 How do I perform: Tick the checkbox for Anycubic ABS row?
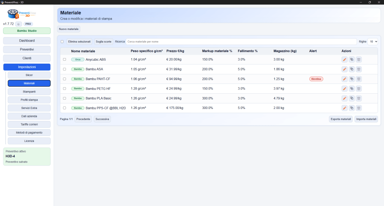(64, 60)
